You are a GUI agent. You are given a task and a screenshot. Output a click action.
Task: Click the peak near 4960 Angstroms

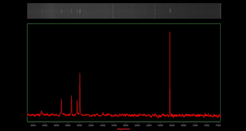tap(77, 101)
